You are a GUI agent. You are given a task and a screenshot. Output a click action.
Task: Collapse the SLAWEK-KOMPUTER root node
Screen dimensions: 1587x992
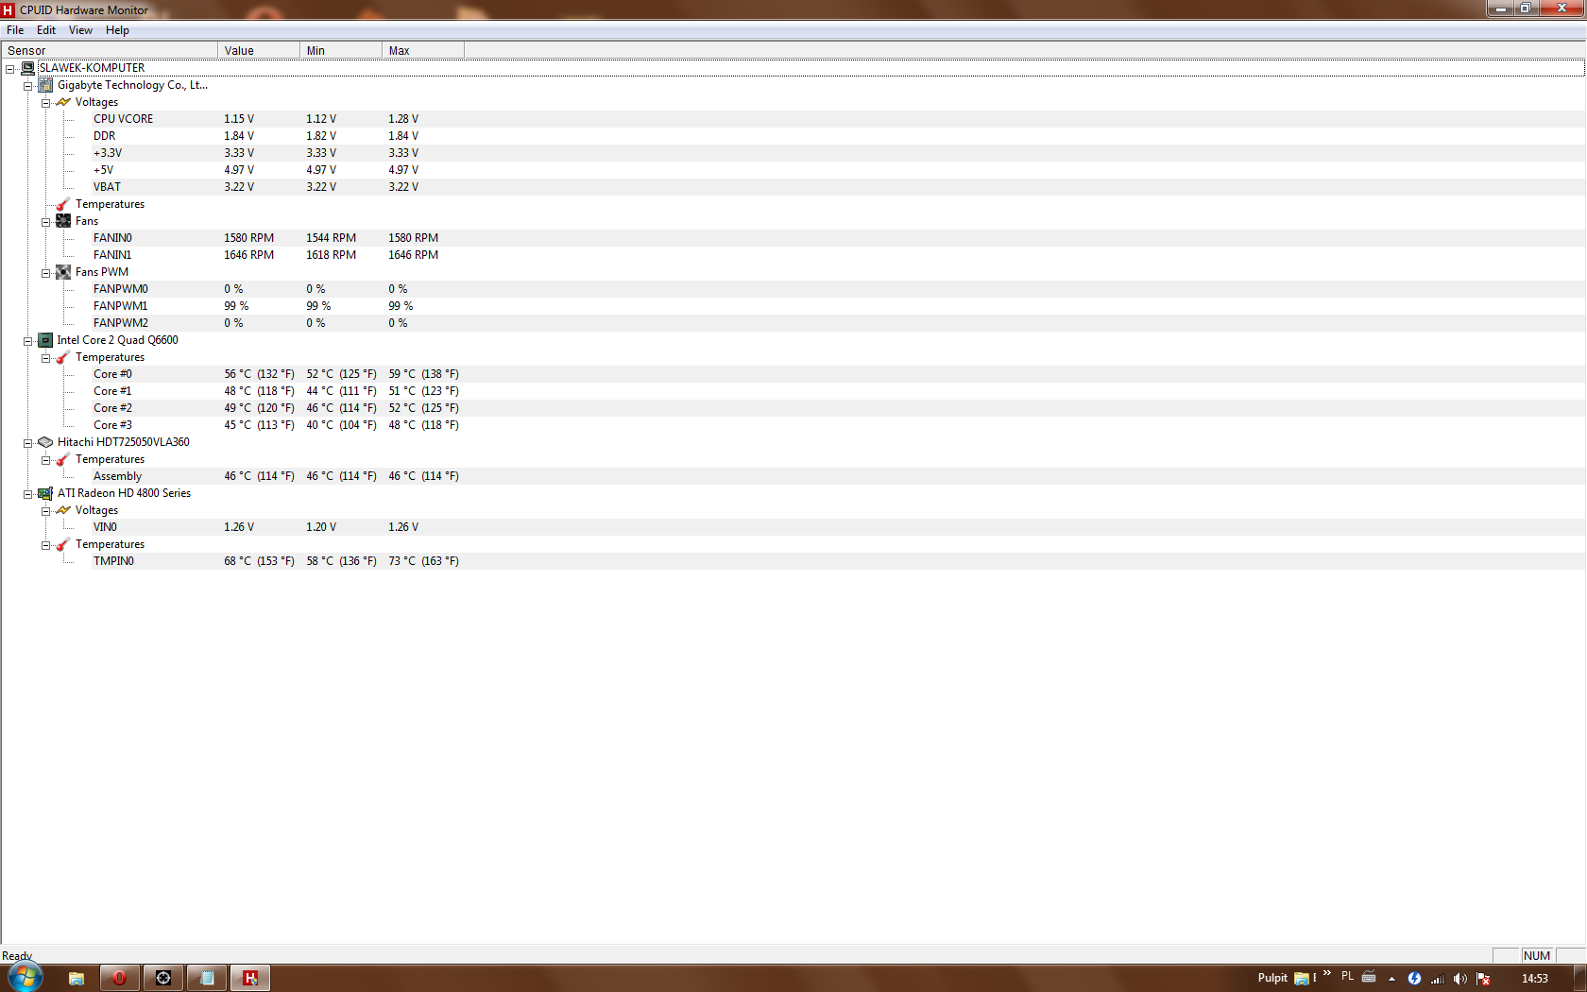10,69
